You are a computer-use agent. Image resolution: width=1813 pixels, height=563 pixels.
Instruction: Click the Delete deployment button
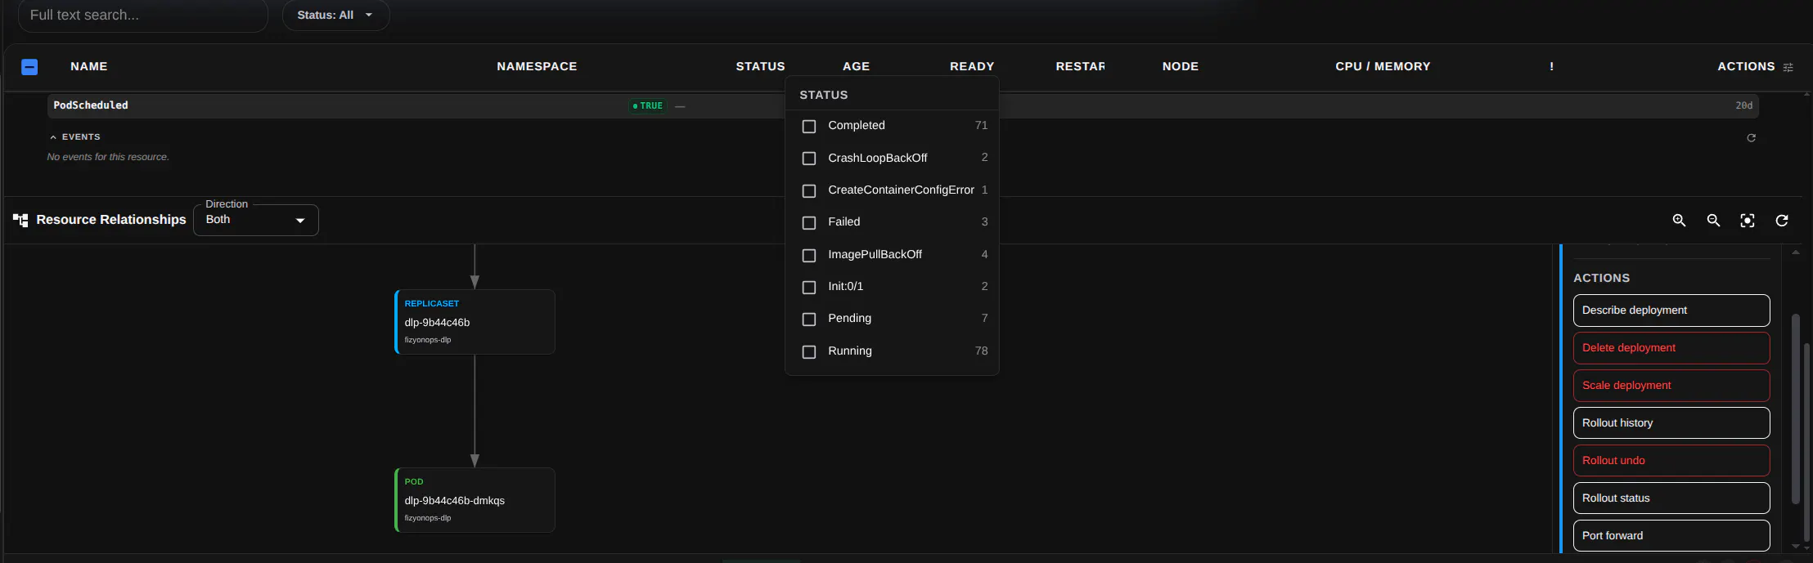pos(1671,348)
